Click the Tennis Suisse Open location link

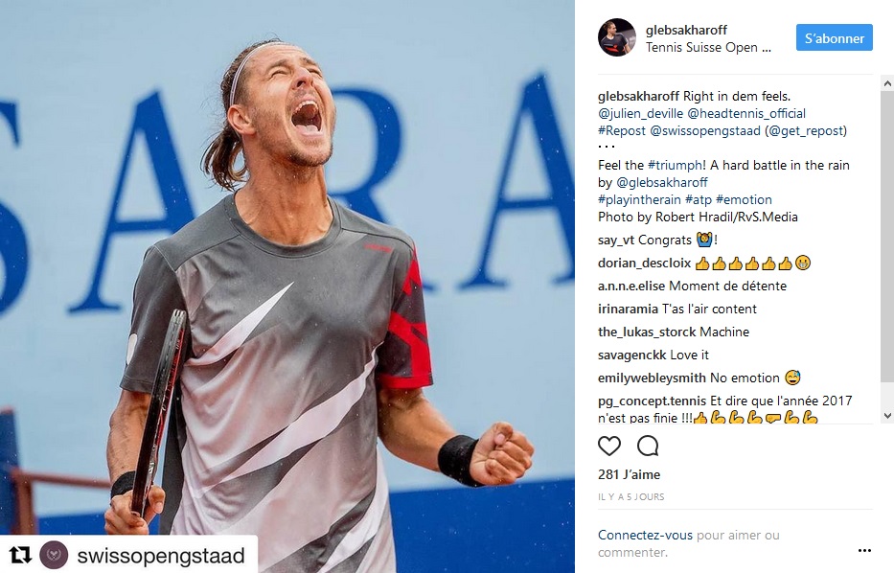point(708,47)
